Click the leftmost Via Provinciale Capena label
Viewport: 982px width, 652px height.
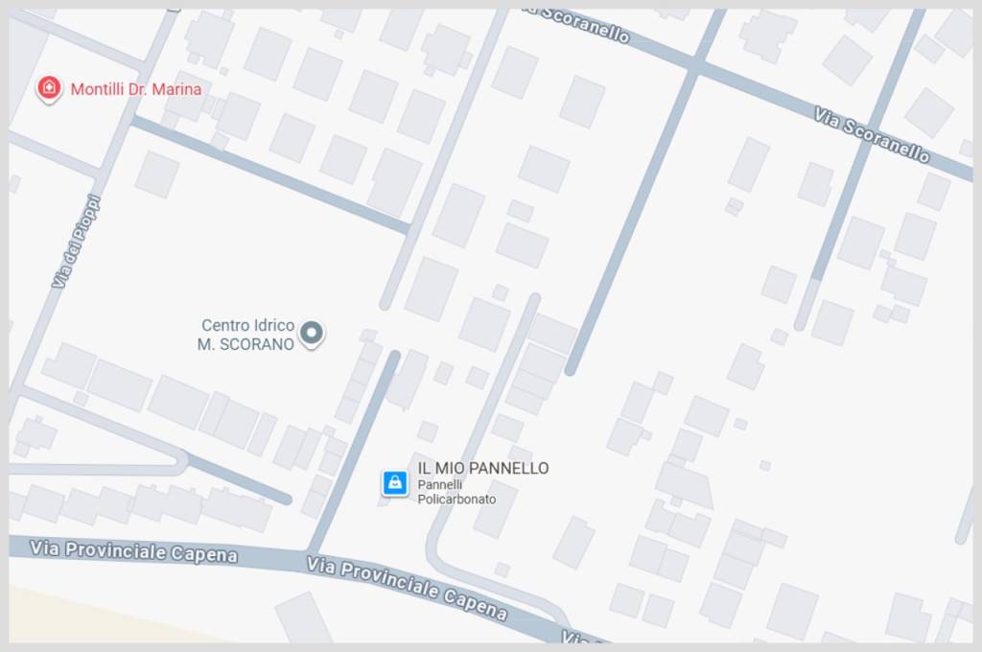point(134,551)
